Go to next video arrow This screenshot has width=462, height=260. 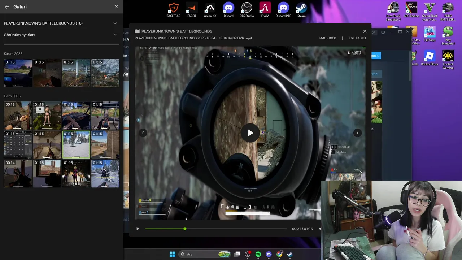[357, 133]
